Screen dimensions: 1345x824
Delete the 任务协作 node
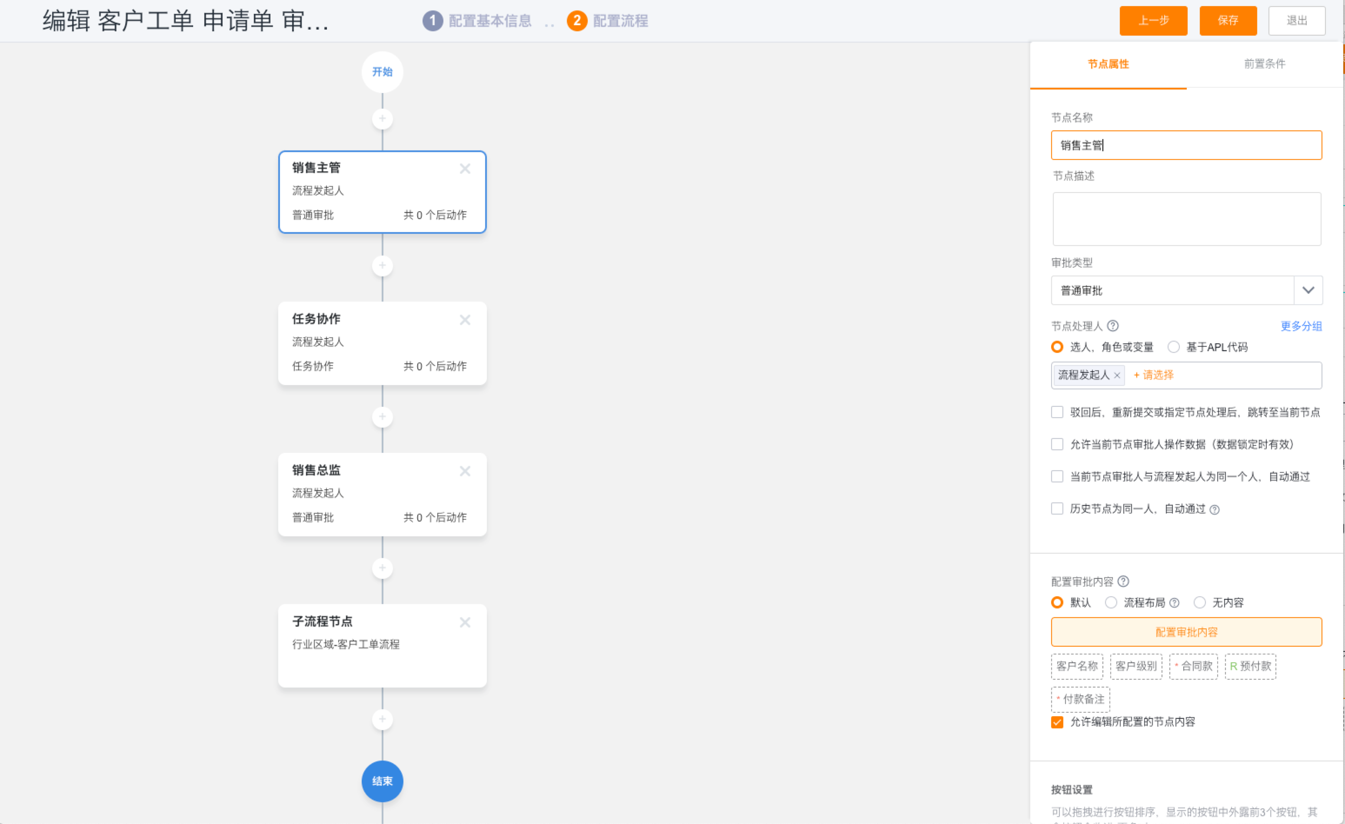[465, 320]
